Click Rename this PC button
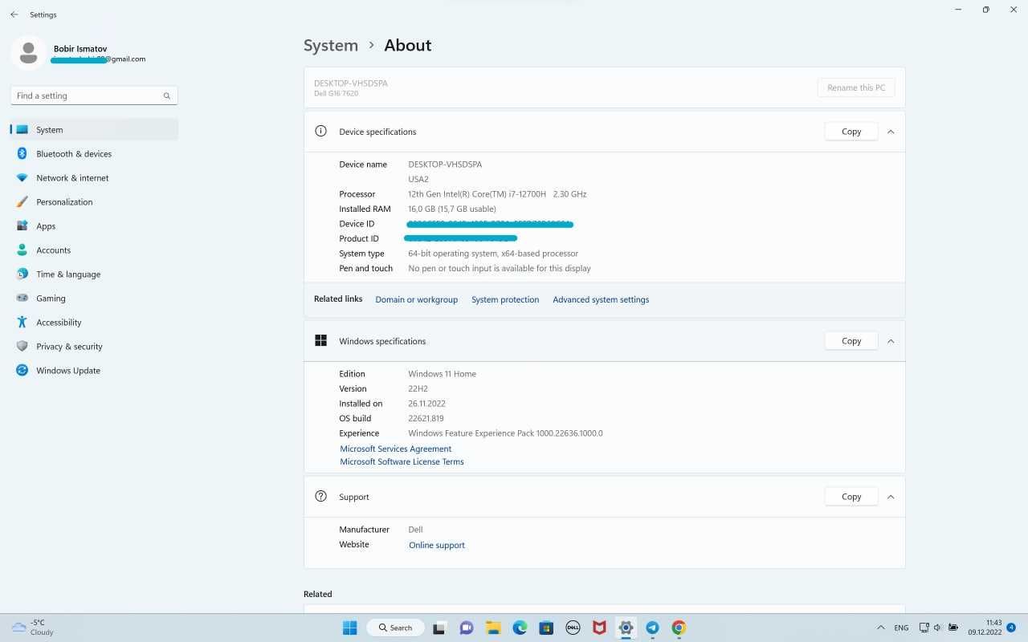 click(x=856, y=87)
